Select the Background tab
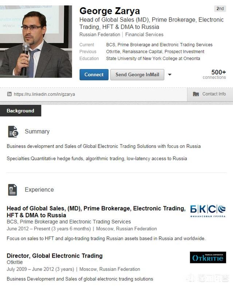Screen dimensions: 233x286 coord(20,111)
